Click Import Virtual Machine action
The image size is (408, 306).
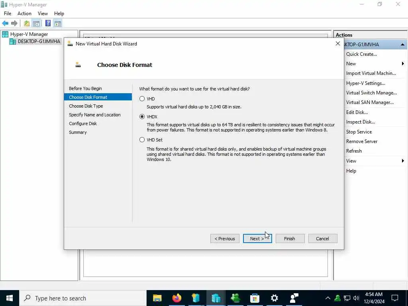[371, 73]
